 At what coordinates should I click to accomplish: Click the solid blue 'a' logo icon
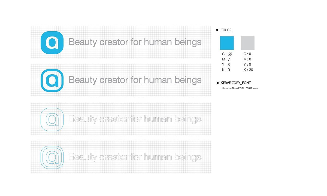52,42
